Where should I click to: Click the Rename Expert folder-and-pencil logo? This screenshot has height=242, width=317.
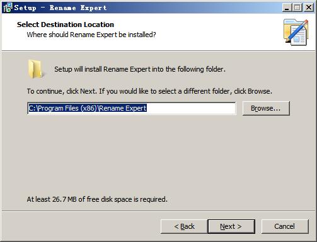tap(296, 32)
